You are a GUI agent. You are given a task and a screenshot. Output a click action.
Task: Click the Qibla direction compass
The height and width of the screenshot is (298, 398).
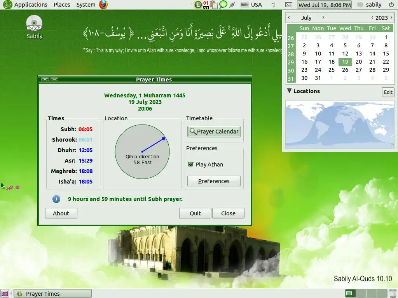[142, 152]
